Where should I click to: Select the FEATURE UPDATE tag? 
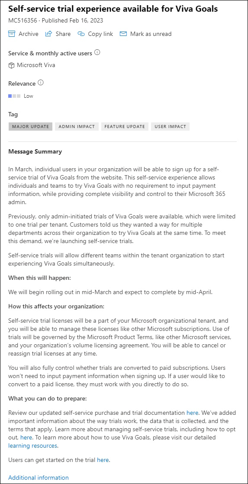tap(125, 127)
